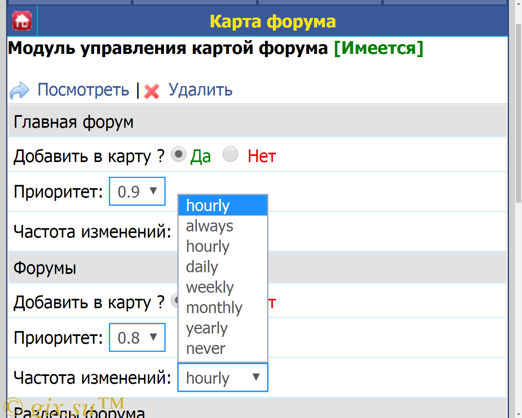Click the Модуль управления картой форума heading
Screen dimensions: 522x418
(168, 48)
